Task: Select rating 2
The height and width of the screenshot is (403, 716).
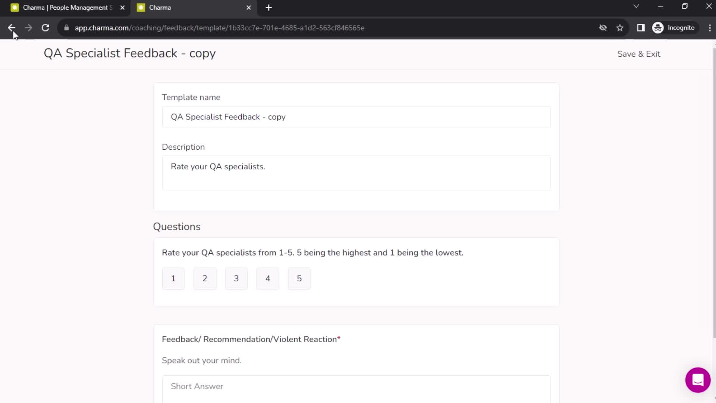Action: (205, 278)
